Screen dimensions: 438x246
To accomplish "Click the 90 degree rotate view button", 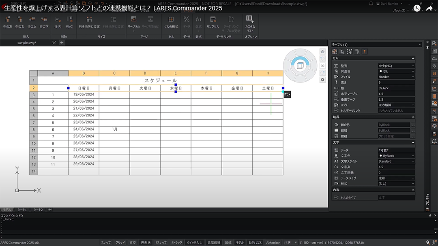I will tap(322, 66).
